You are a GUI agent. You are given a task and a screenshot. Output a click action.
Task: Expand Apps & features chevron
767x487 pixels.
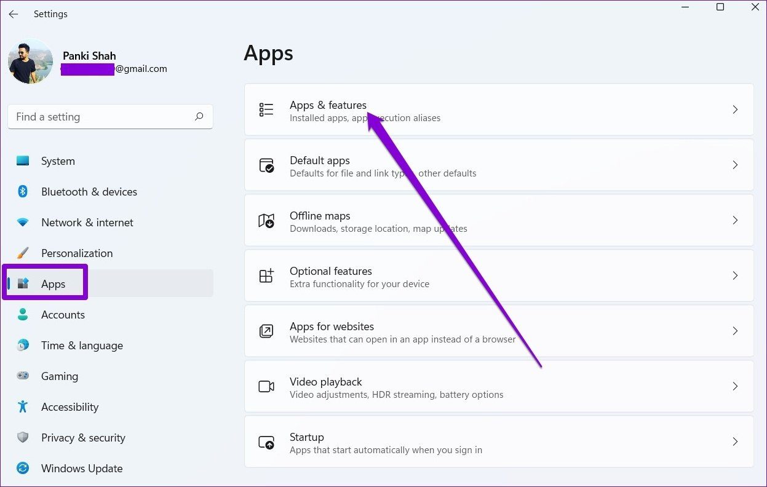coord(735,109)
